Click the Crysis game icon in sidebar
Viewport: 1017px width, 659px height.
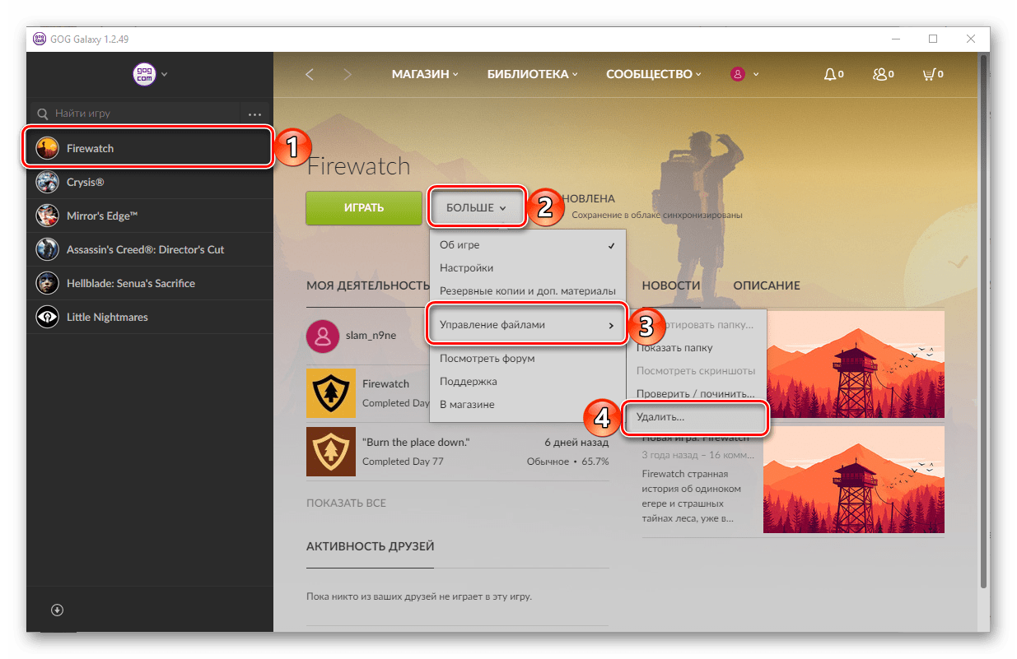coord(47,183)
